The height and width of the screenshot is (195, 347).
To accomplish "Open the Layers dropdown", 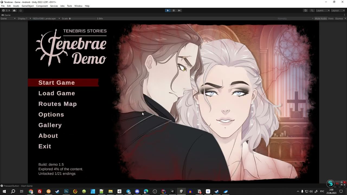I will pos(323,11).
